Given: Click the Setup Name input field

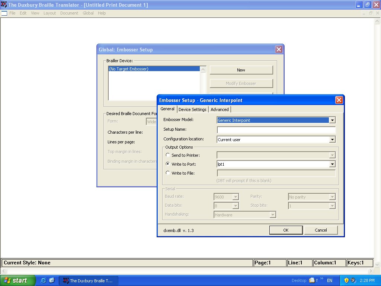Looking at the screenshot, I should click(276, 130).
